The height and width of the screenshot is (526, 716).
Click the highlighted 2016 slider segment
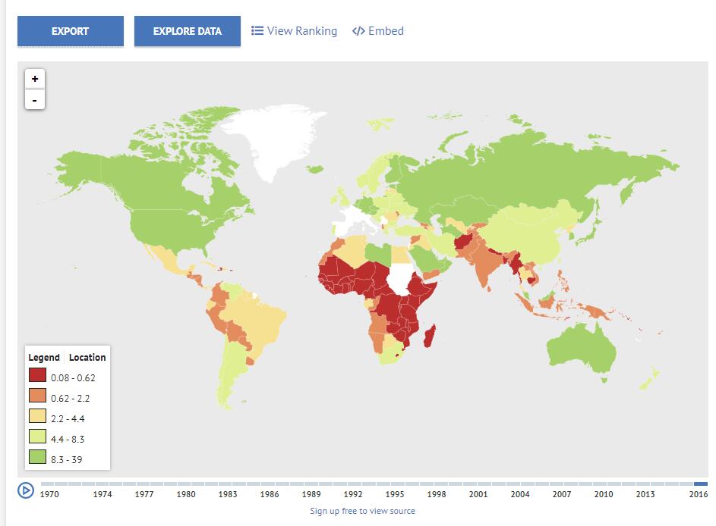701,484
